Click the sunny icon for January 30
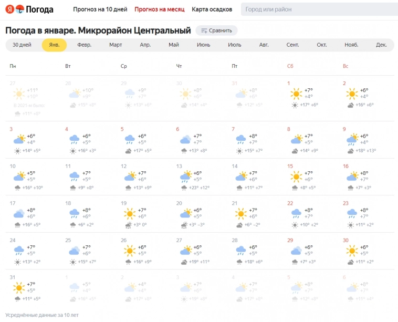 point(352,251)
